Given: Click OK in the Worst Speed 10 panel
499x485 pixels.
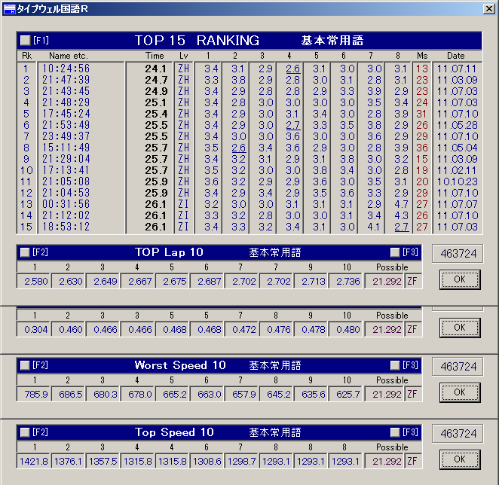Looking at the screenshot, I should point(460,393).
